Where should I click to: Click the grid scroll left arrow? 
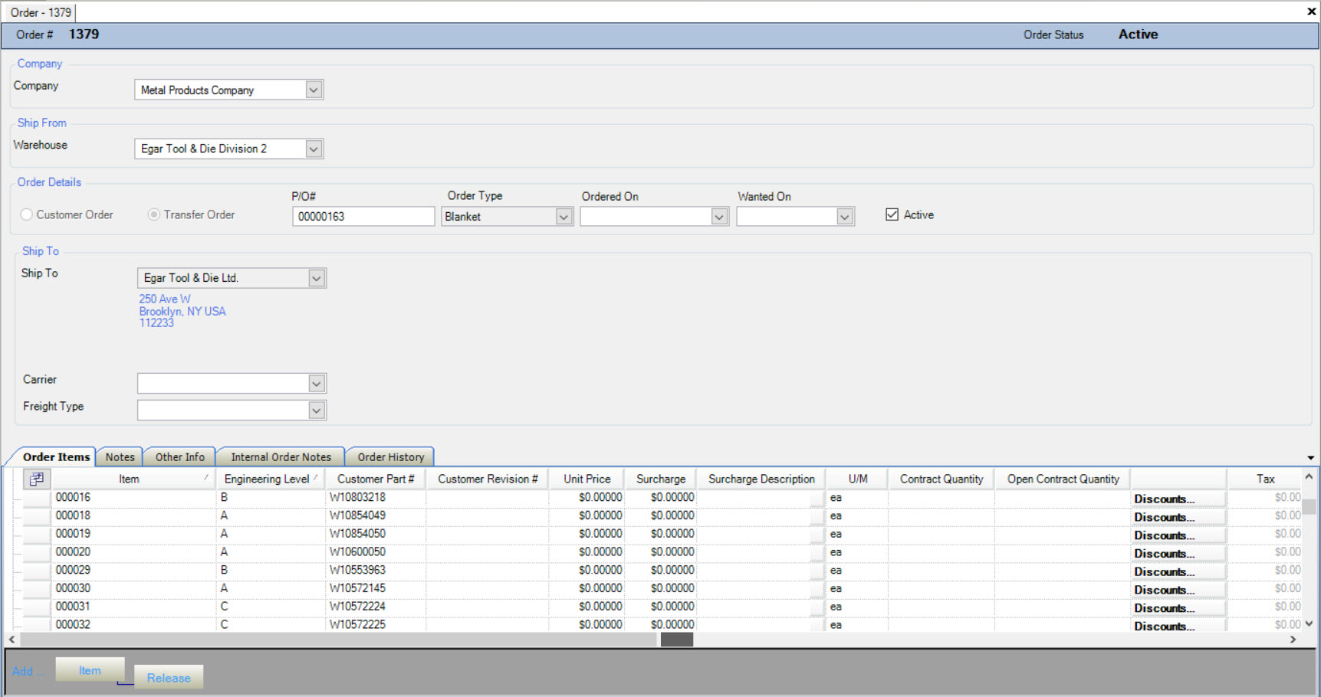coord(12,640)
